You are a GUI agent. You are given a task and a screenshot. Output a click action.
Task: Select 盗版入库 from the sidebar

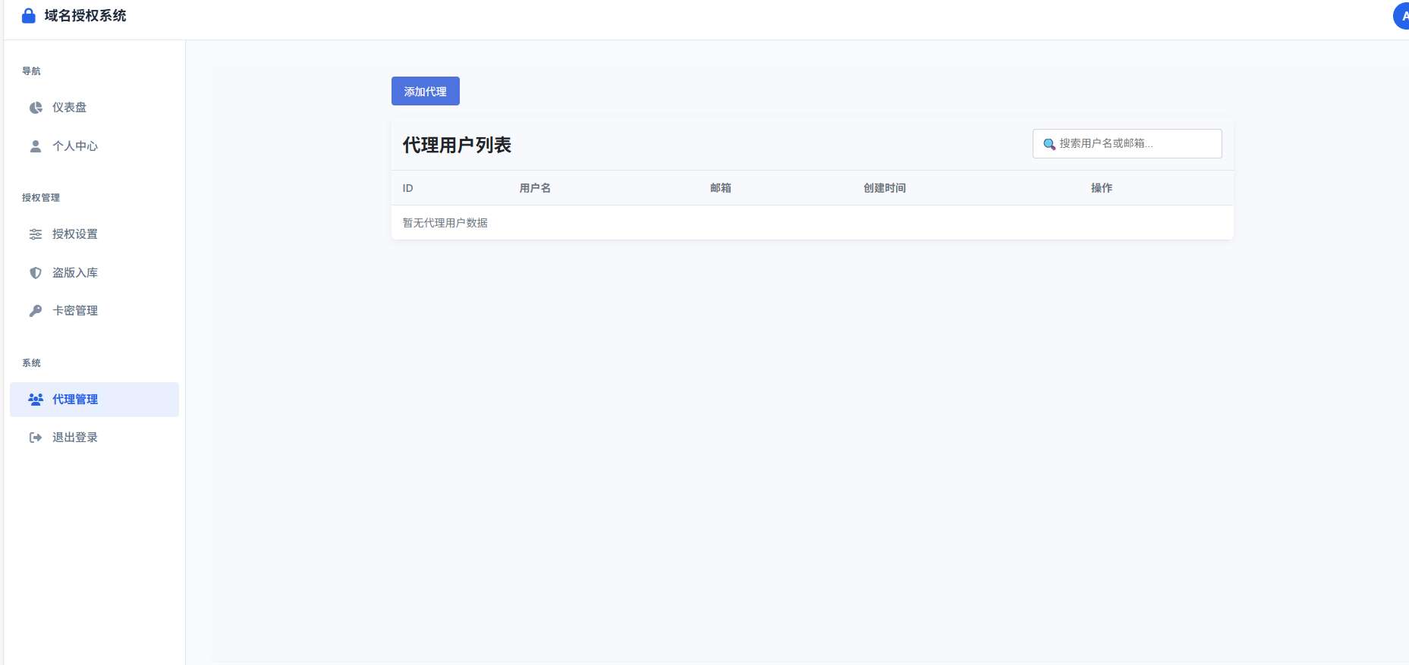point(74,273)
